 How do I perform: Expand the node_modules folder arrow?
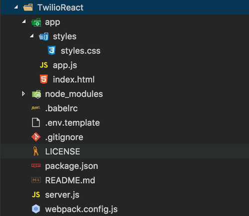coord(23,94)
